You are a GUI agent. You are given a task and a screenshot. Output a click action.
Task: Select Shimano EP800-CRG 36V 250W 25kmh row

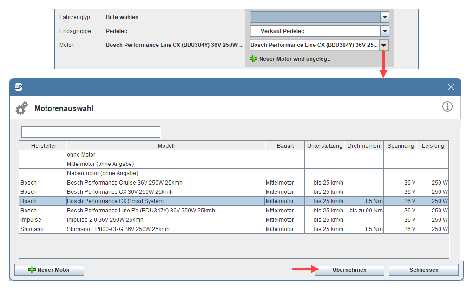[234, 229]
